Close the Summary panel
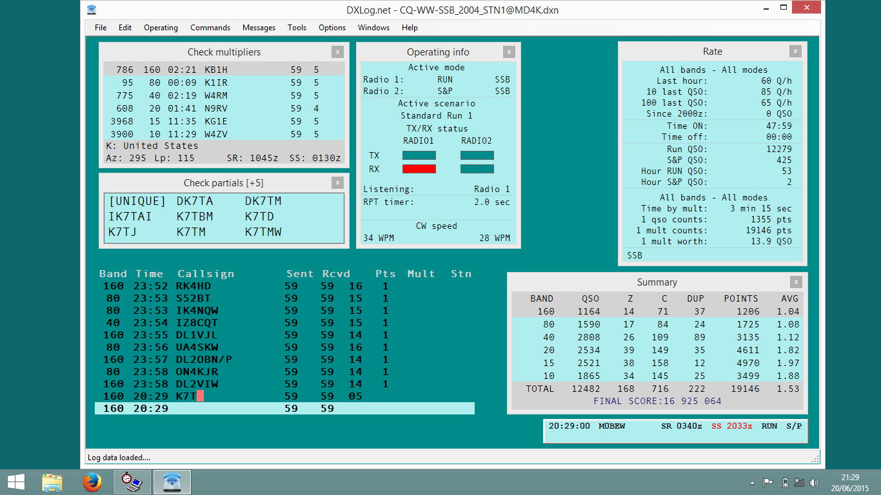The image size is (881, 495). (x=797, y=282)
